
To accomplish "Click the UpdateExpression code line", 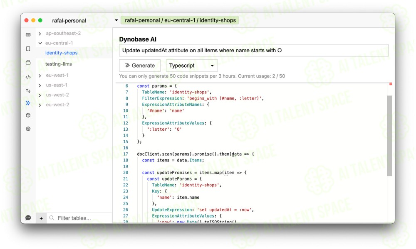I will click(x=203, y=210).
